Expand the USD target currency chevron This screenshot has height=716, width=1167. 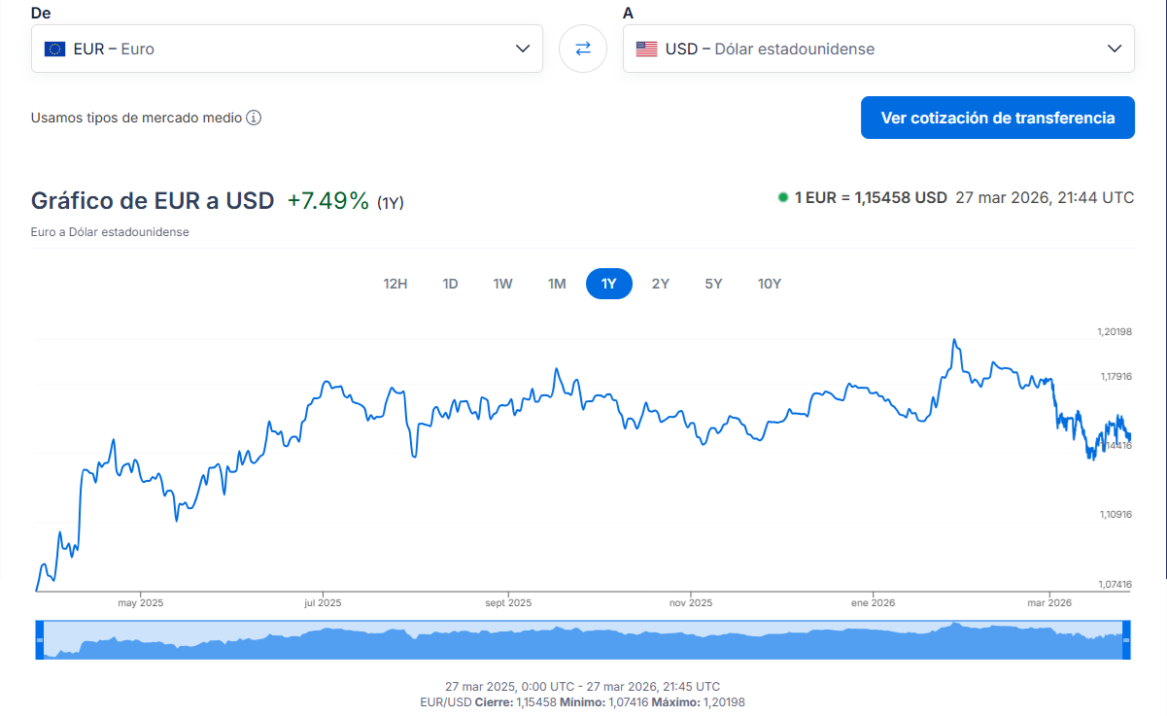coord(1115,49)
